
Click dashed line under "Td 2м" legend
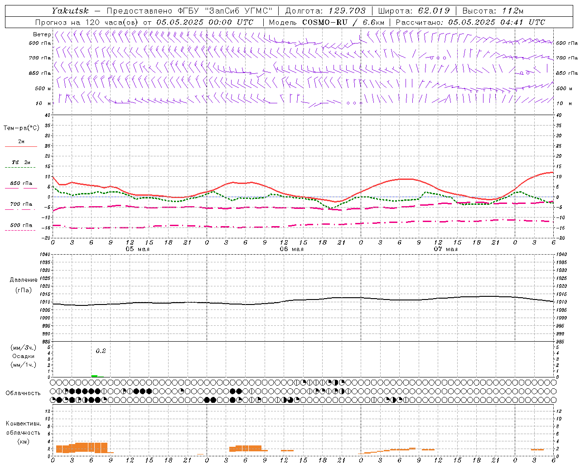[x=20, y=168]
